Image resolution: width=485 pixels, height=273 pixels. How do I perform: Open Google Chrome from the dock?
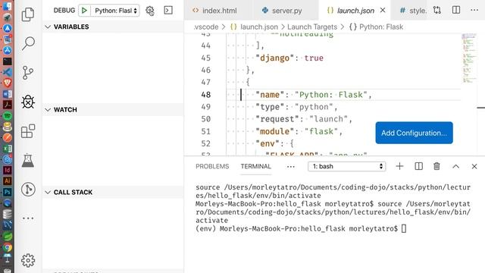[x=7, y=247]
